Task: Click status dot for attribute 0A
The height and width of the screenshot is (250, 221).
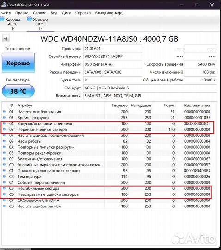Action: click(x=4, y=147)
